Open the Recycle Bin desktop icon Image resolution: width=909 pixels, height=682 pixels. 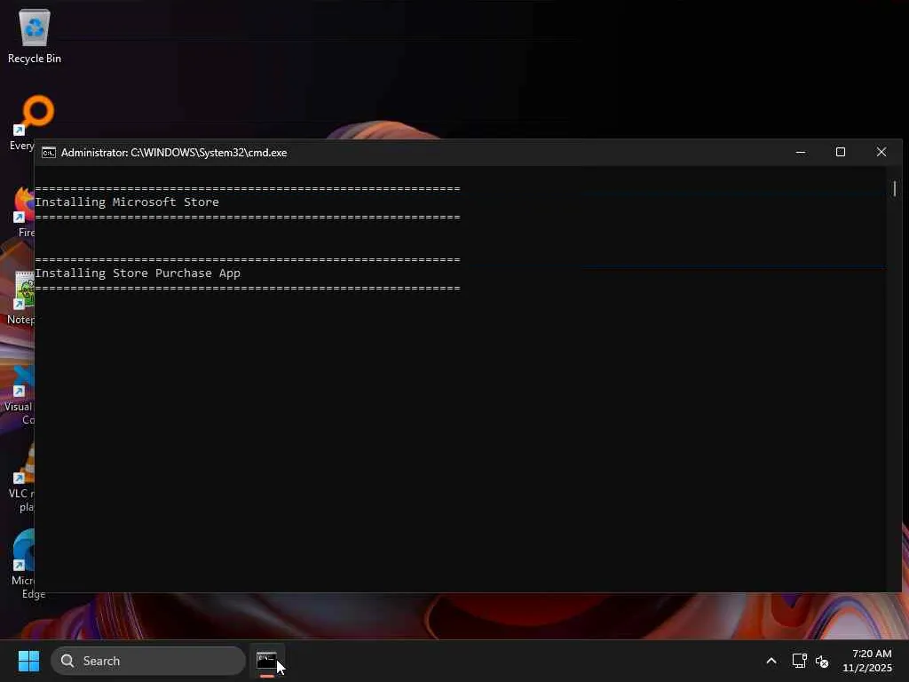pos(35,36)
